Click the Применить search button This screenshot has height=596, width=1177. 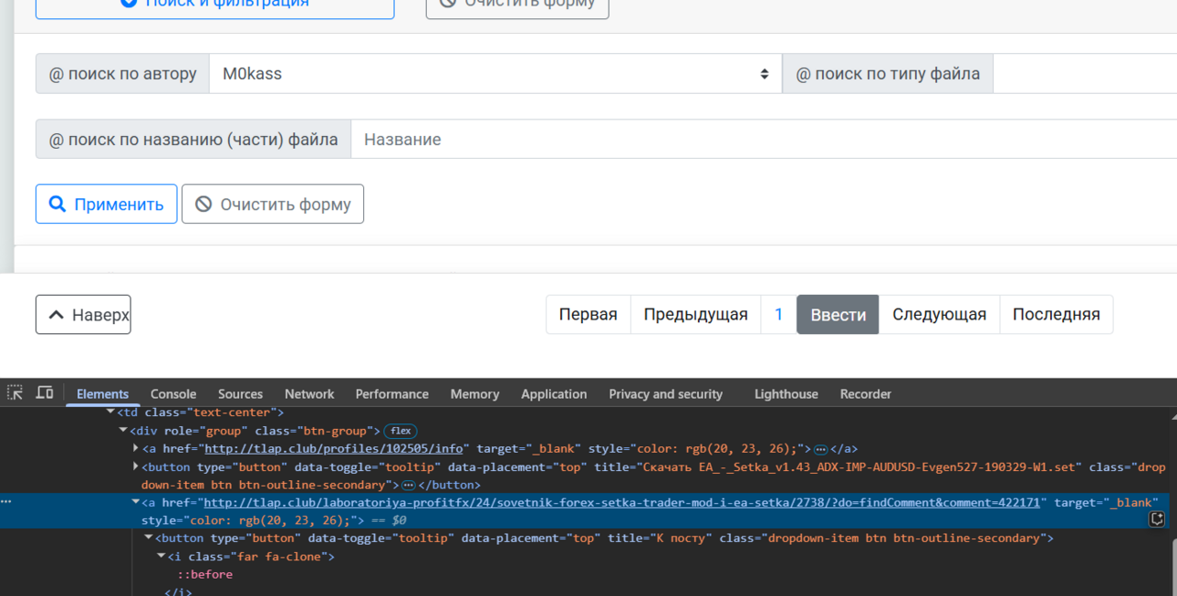pos(106,204)
